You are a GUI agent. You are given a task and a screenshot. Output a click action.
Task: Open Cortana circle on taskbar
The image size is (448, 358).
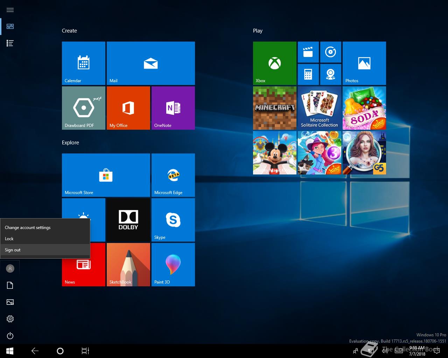tap(60, 351)
